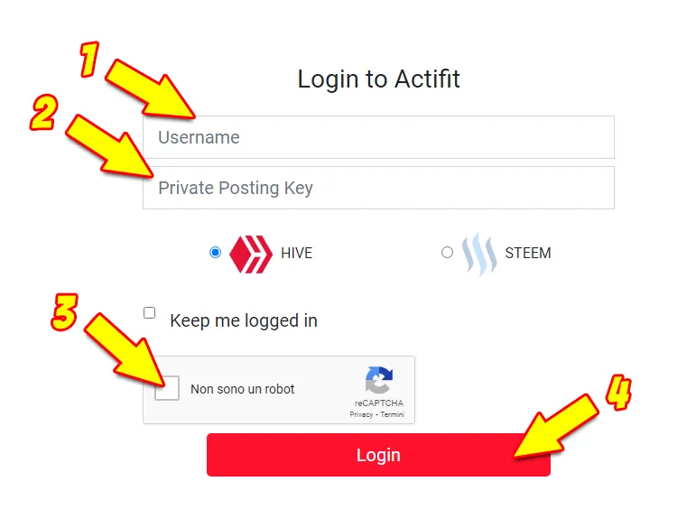Click the Non sono un robot text
This screenshot has width=696, height=528.
point(242,389)
